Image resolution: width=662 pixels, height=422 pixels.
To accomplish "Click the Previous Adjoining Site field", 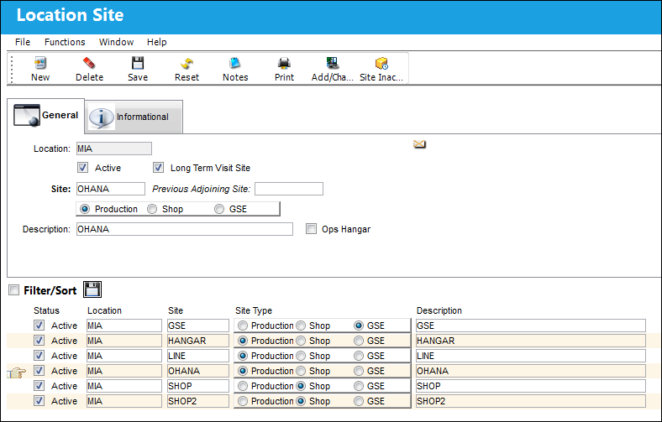I will [289, 189].
